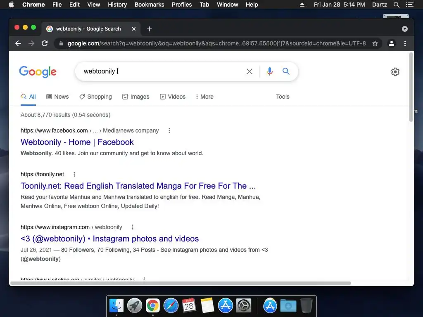Open a new tab with plus button
This screenshot has width=423, height=317.
150,29
